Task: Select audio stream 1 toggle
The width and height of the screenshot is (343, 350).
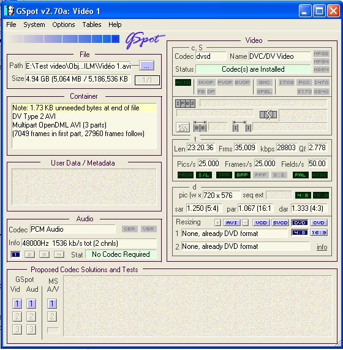Action: point(15,254)
